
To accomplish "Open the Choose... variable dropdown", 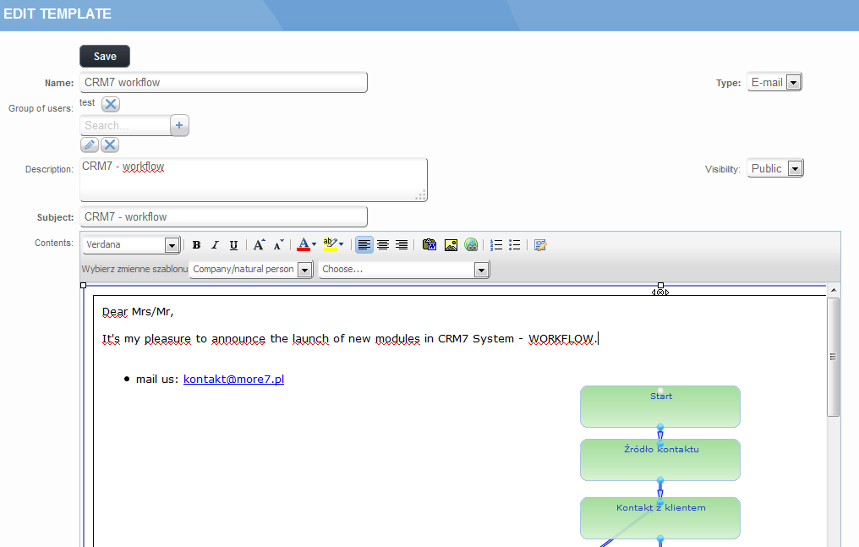I will coord(404,270).
